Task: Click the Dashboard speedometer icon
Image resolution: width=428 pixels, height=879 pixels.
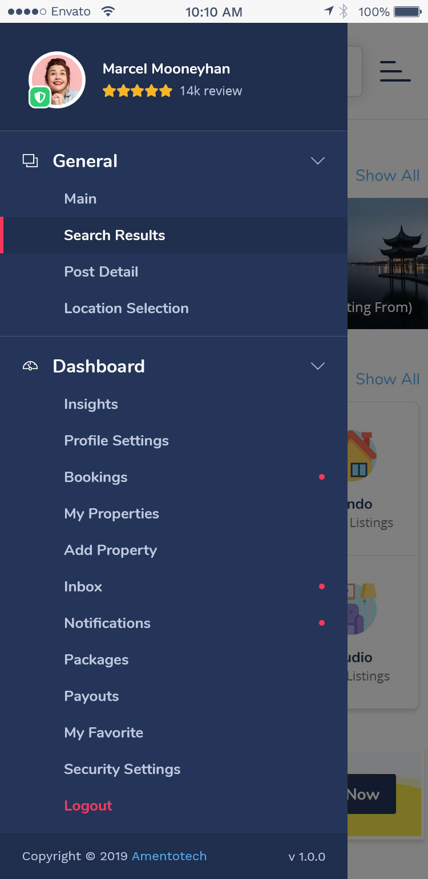Action: pos(30,366)
